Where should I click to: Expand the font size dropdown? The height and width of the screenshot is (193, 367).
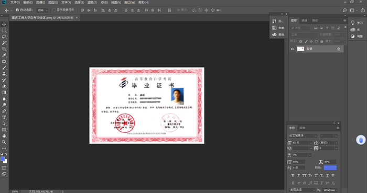(311, 143)
